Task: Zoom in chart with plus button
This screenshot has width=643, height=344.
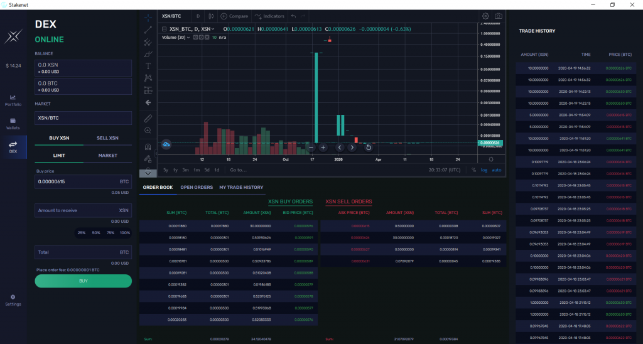Action: (323, 148)
